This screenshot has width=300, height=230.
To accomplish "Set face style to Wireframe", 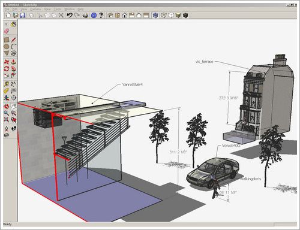I will coord(164,15).
